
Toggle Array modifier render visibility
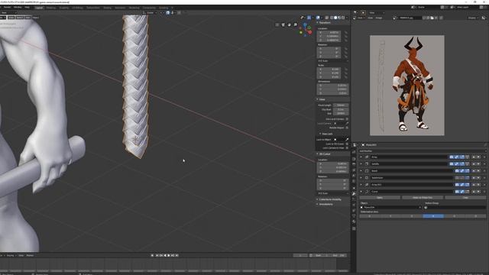pos(452,157)
